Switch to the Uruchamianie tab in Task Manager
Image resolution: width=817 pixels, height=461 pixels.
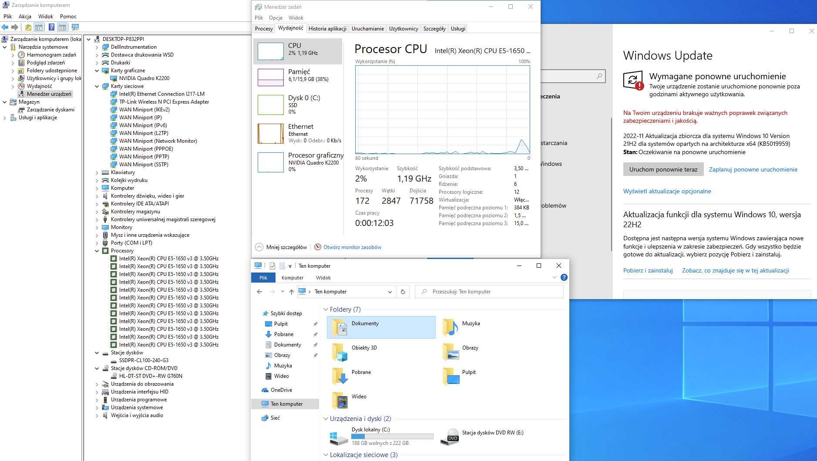tap(368, 29)
